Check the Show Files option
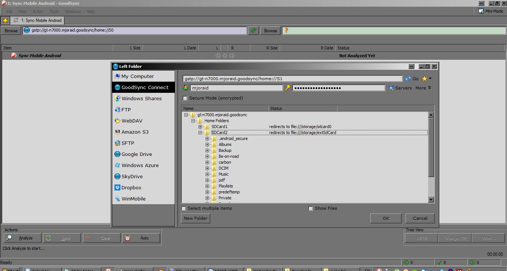Image resolution: width=507 pixels, height=271 pixels. point(311,208)
